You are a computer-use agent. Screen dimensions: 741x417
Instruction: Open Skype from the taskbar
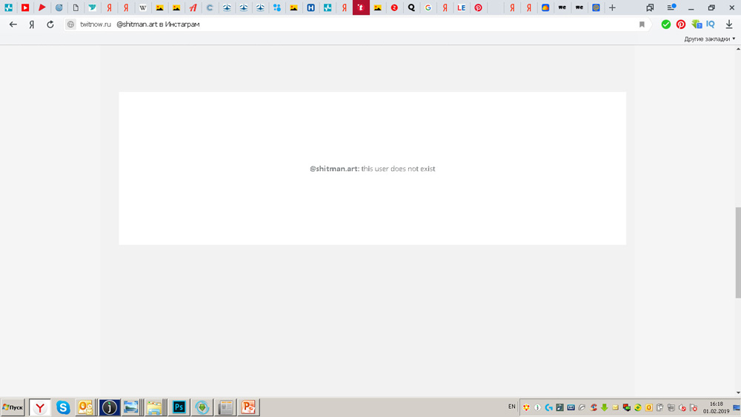click(64, 407)
